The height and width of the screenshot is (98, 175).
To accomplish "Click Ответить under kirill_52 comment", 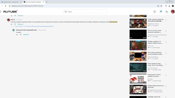I will tap(21, 24).
